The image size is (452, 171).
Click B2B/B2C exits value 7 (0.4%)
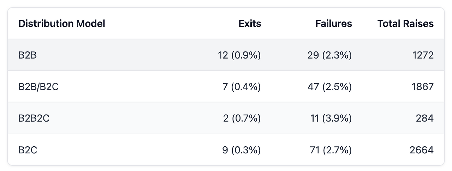coord(242,87)
